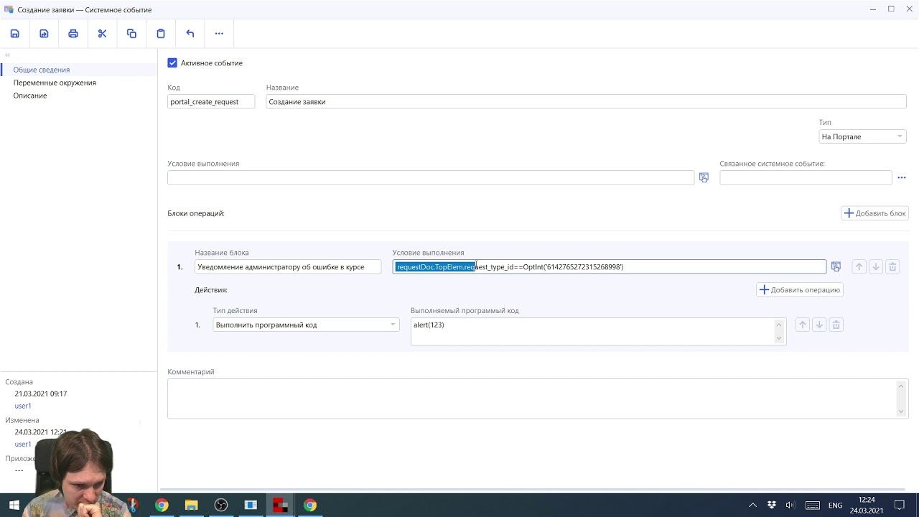Open the touch keyboard tray icon

[x=812, y=506]
